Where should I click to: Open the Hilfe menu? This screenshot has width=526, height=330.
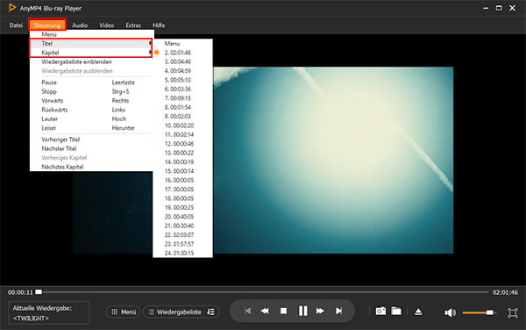click(159, 25)
